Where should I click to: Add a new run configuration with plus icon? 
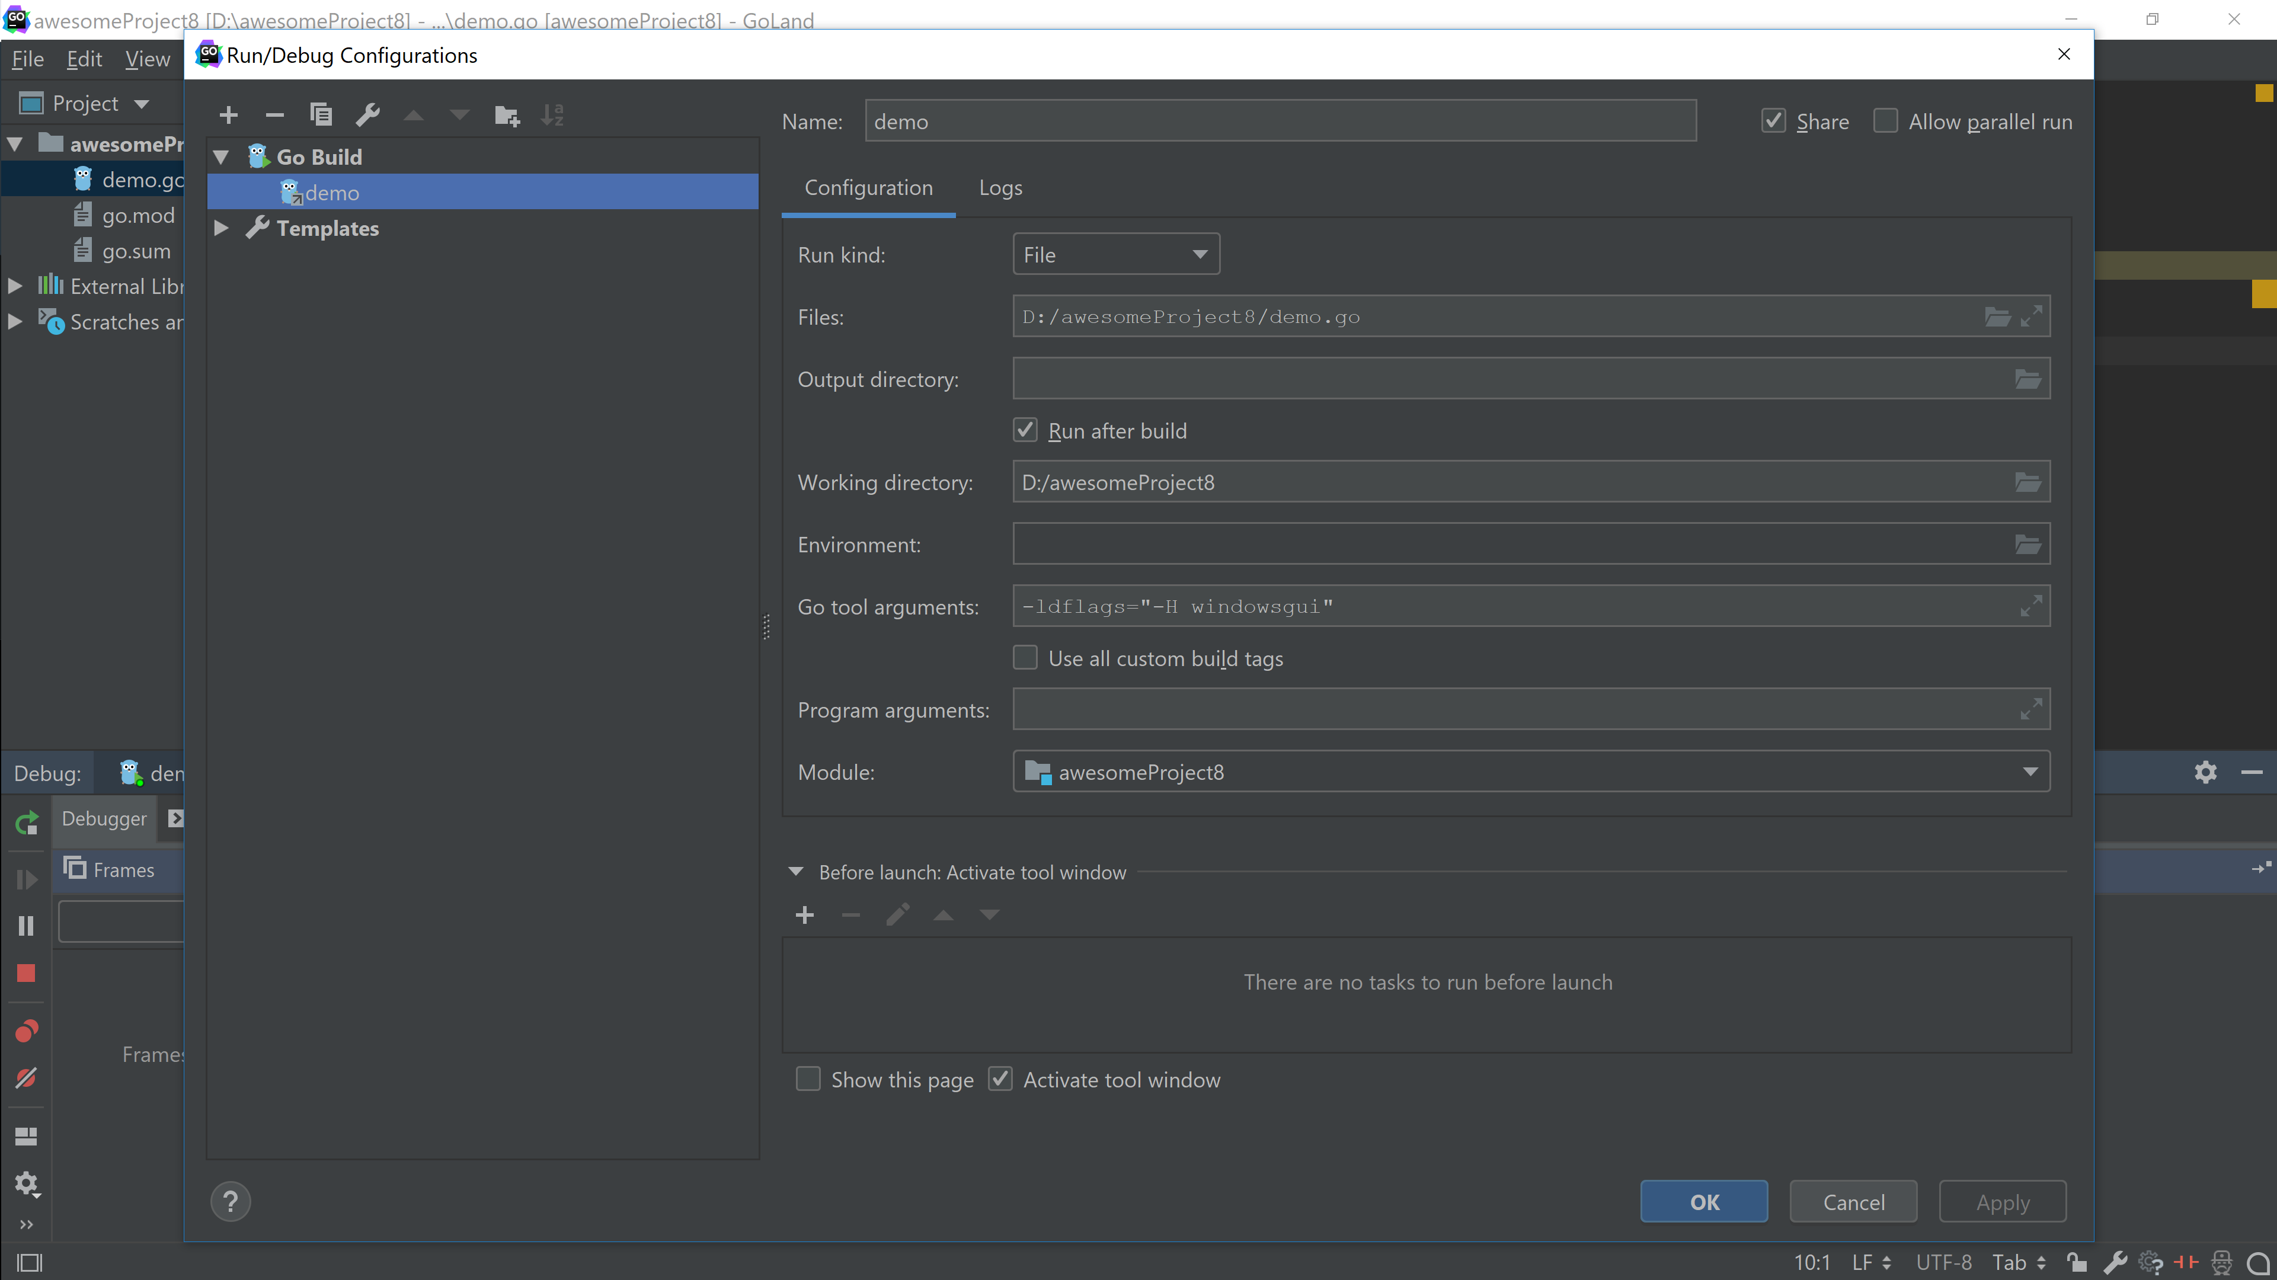coord(228,115)
